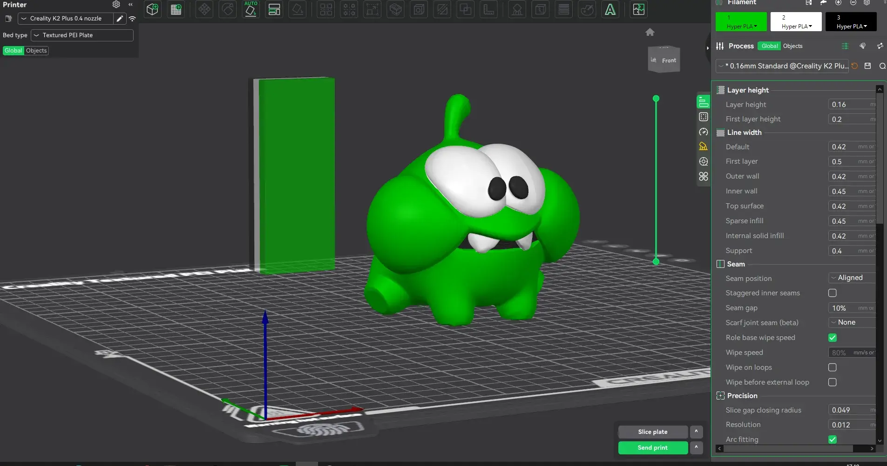Click the Split to objects icon
The width and height of the screenshot is (887, 466).
326,9
